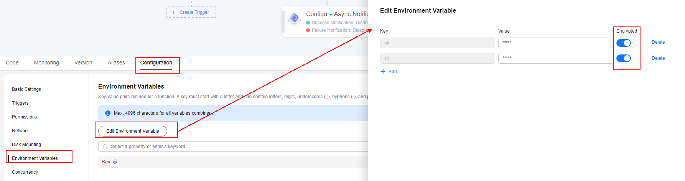Screen dimensions: 685x181
Task: Click the Edit Environment Variable button
Action: pos(133,131)
